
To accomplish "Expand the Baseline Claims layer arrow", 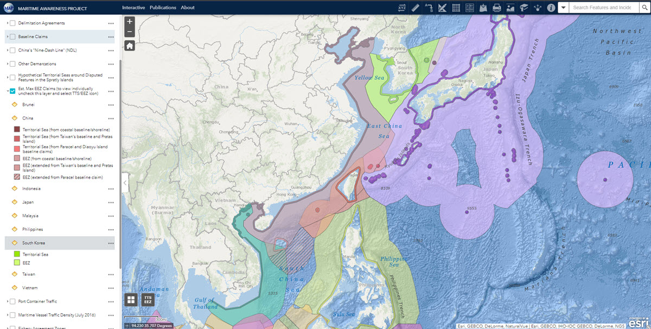I will 7,36.
